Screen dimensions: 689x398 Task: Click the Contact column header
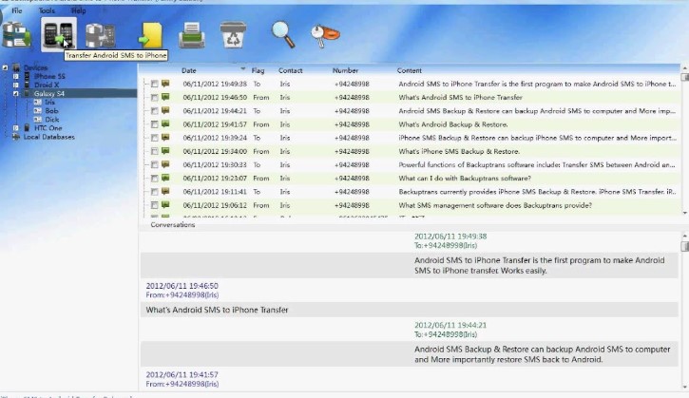pyautogui.click(x=291, y=70)
